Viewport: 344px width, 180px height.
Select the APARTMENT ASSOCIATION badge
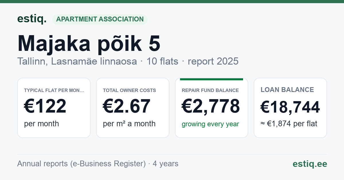point(100,19)
